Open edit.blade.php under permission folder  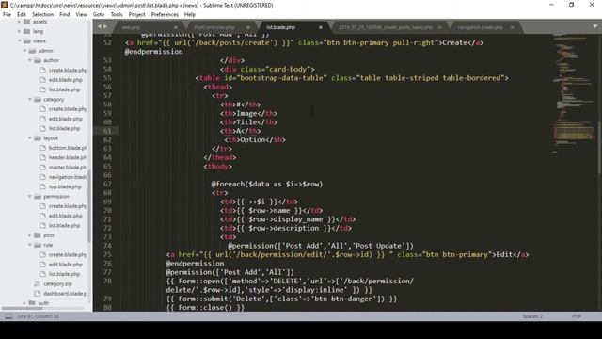66,216
